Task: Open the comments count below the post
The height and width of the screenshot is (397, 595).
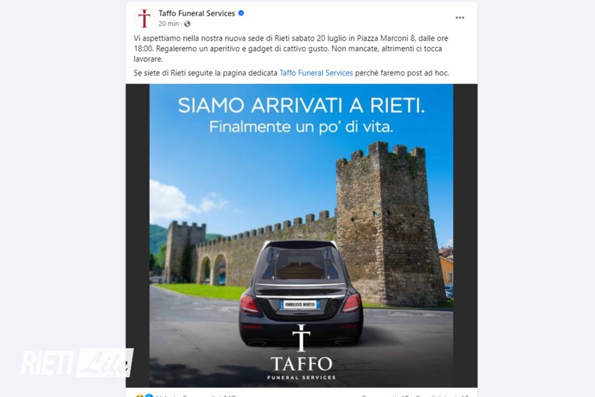Action: click(385, 395)
